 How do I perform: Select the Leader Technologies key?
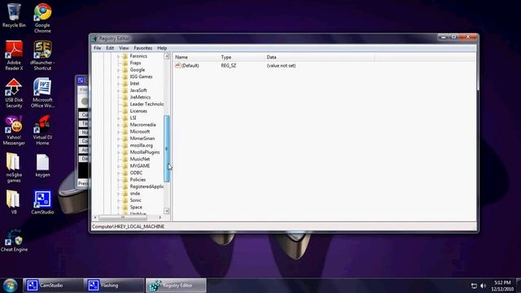click(x=147, y=104)
